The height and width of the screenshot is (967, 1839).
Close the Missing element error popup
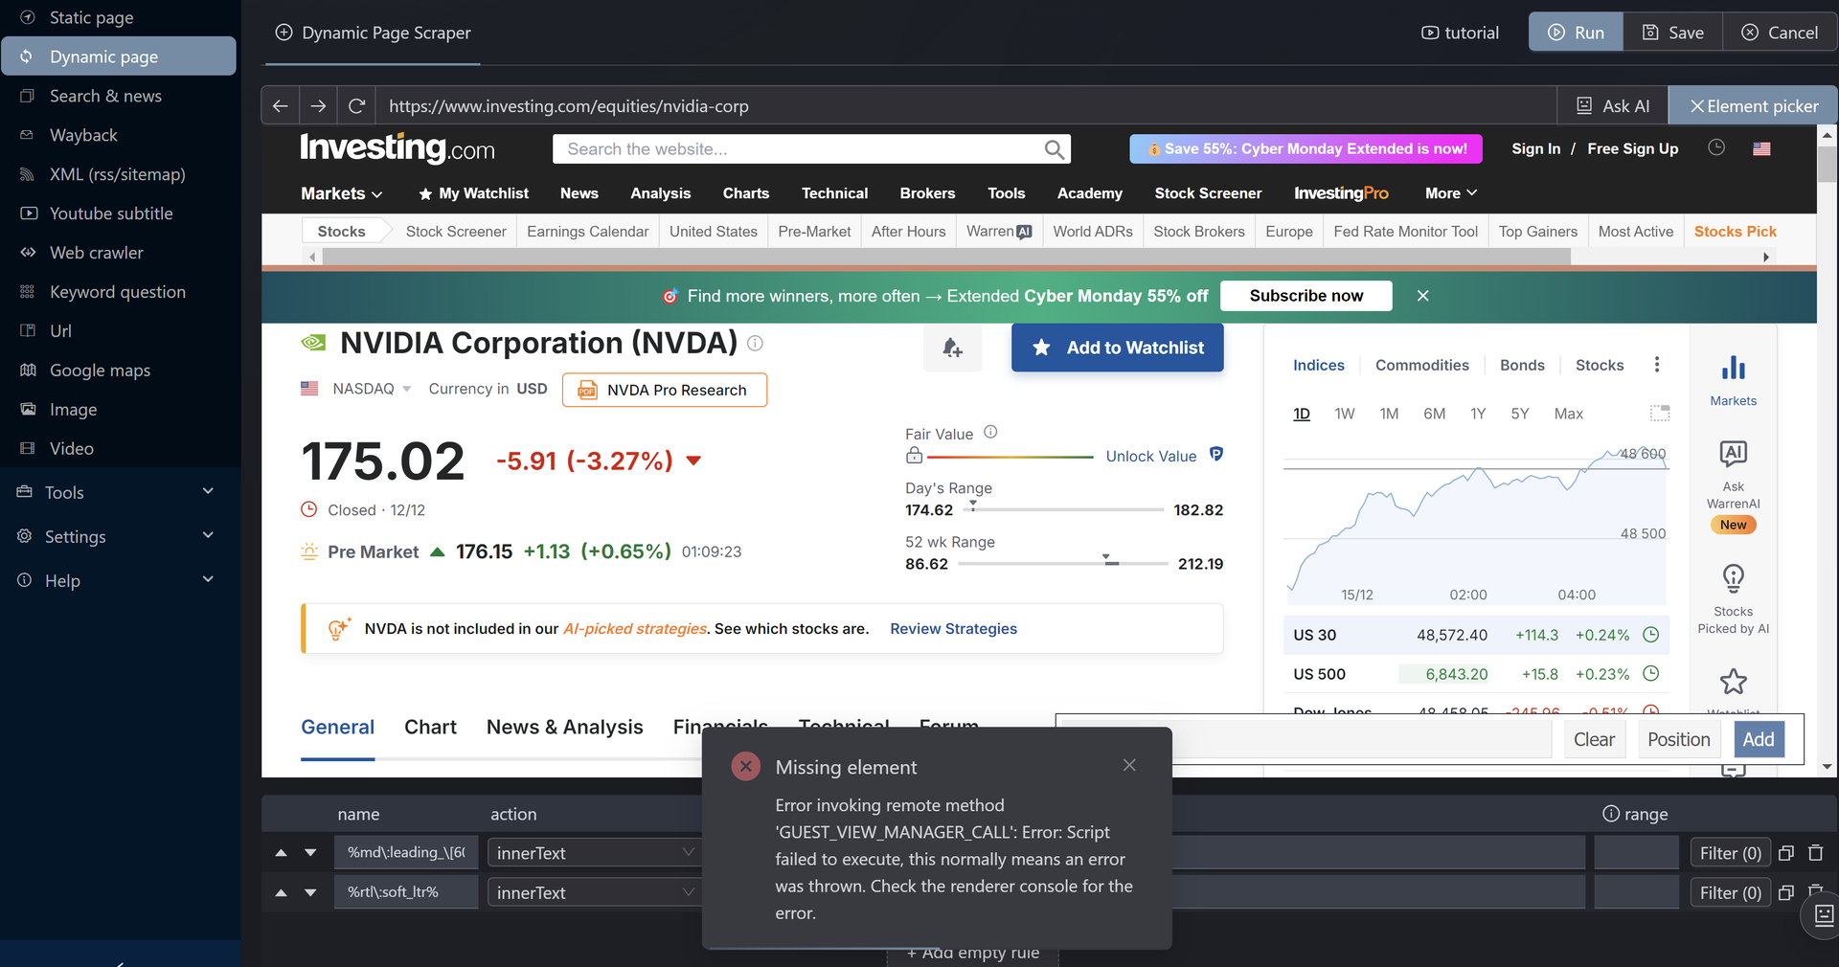click(x=1129, y=765)
